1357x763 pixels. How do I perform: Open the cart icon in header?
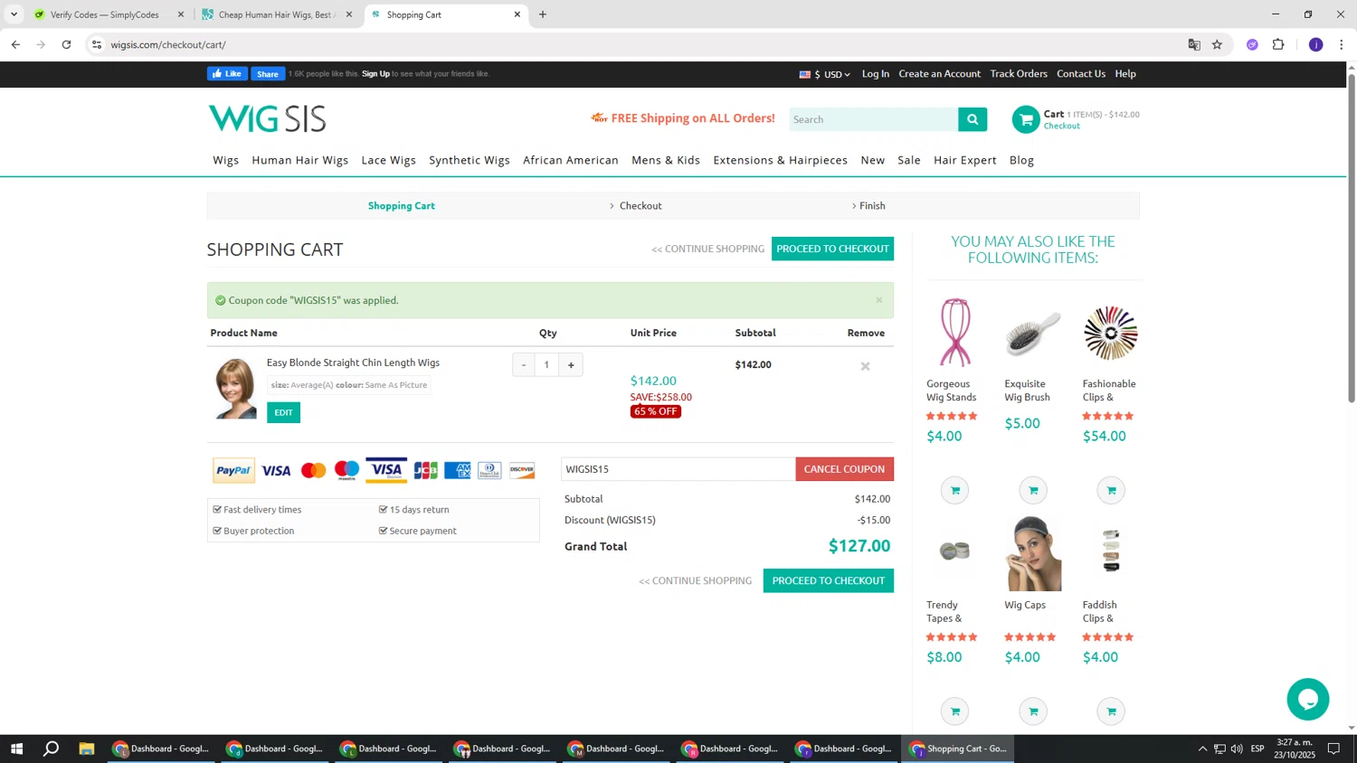pyautogui.click(x=1025, y=119)
